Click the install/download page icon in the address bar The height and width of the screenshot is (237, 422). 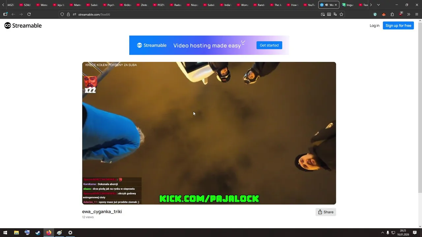[329, 14]
